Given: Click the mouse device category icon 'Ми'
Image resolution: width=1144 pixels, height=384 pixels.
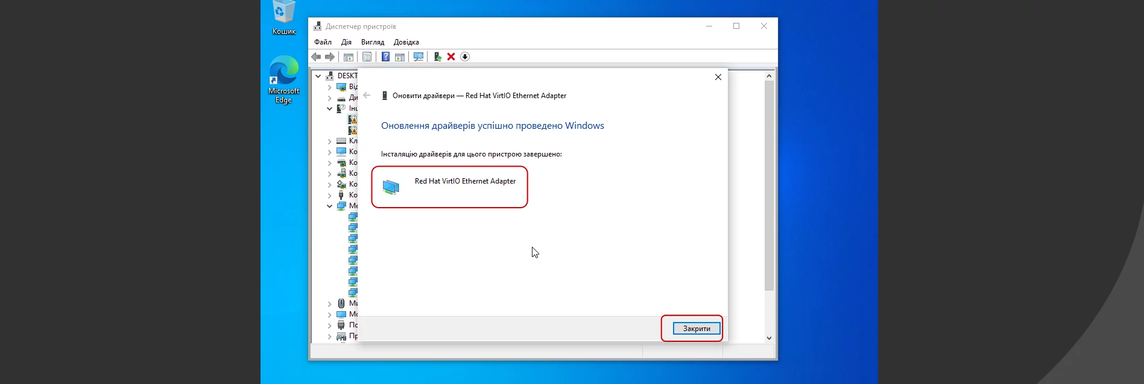Looking at the screenshot, I should pos(341,303).
